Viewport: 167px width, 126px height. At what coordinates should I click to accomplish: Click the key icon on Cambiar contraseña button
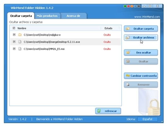tap(128, 75)
